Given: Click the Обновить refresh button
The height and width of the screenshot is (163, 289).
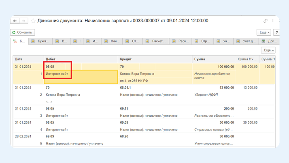Looking at the screenshot, I should click(22, 32).
